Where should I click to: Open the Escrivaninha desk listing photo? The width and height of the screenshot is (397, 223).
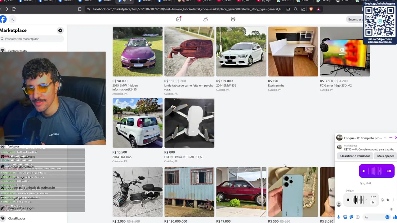click(x=293, y=51)
